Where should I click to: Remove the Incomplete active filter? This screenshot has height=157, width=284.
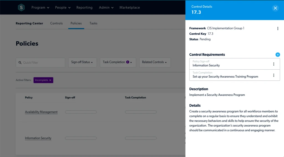50,80
